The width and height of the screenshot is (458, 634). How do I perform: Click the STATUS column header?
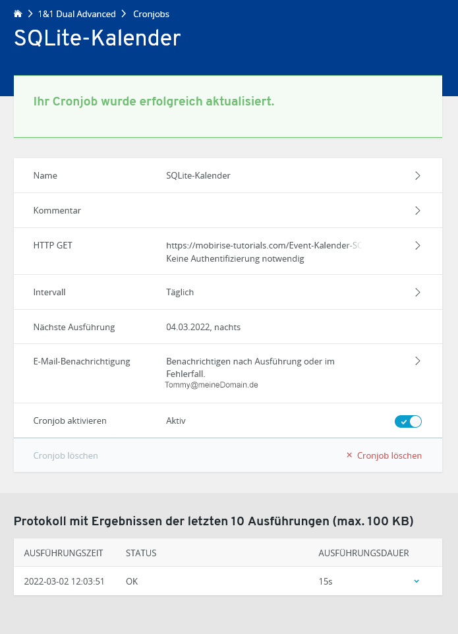coord(141,553)
